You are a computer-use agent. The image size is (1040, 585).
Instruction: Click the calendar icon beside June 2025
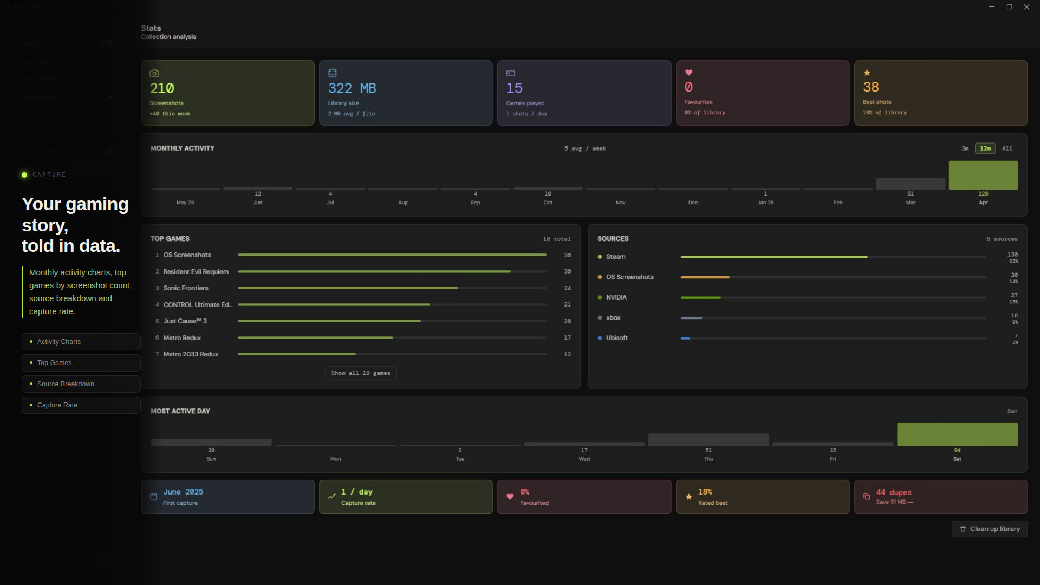click(x=153, y=497)
